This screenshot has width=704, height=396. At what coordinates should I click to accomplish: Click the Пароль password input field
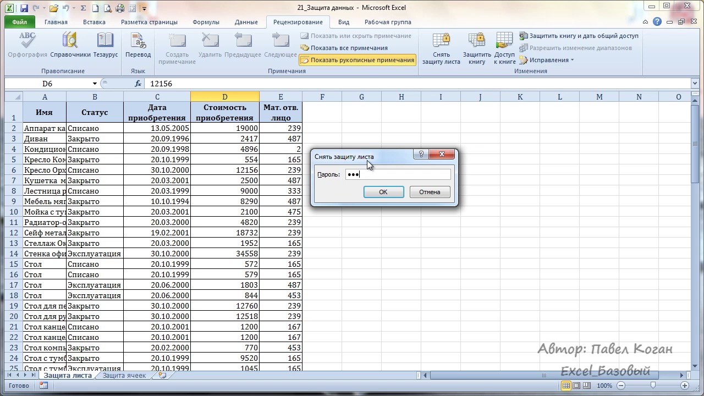398,174
